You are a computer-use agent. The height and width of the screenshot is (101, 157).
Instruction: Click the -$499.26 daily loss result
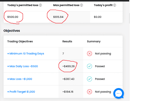(69, 66)
